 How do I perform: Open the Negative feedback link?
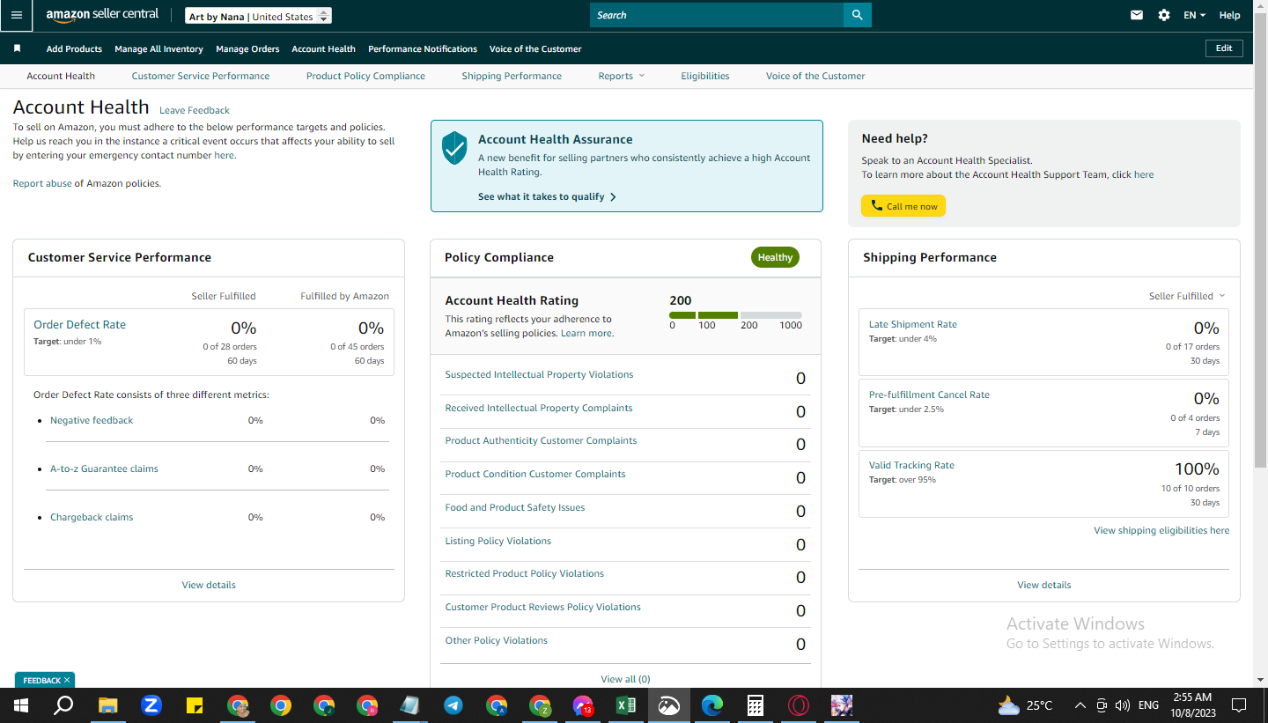click(x=92, y=420)
